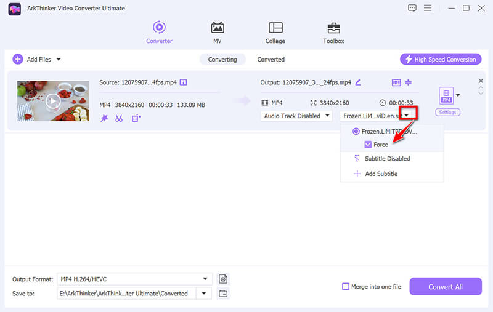Click the Add Files plus icon
Viewport: 493px width, 312px height.
coord(18,59)
